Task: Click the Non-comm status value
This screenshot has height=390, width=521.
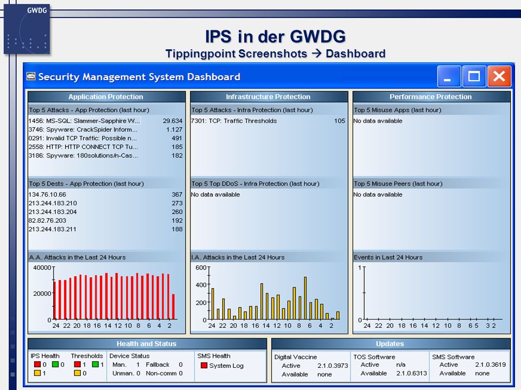Action: point(181,373)
